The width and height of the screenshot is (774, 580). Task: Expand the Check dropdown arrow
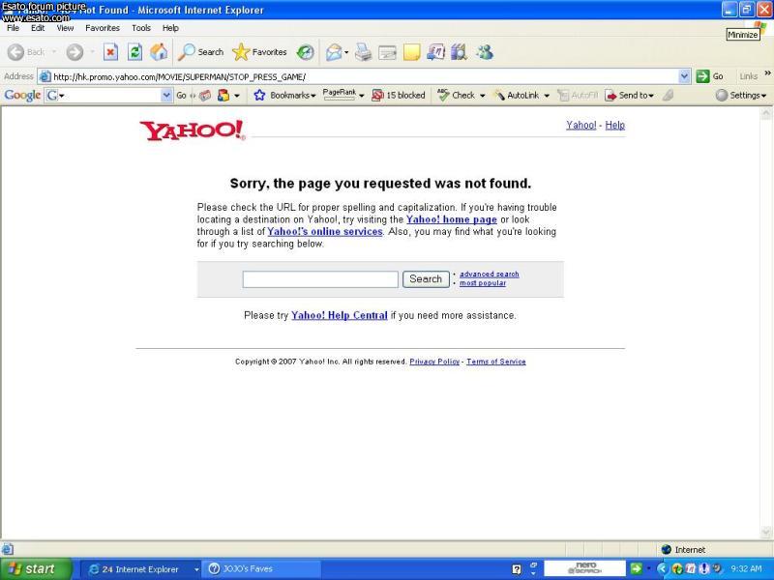coord(482,96)
